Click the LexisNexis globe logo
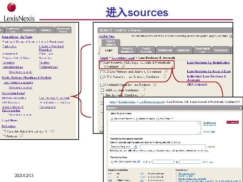The width and height of the screenshot is (243, 182). click(11, 7)
